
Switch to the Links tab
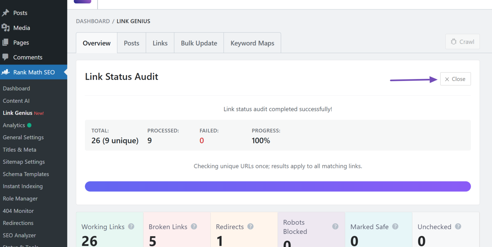point(160,43)
